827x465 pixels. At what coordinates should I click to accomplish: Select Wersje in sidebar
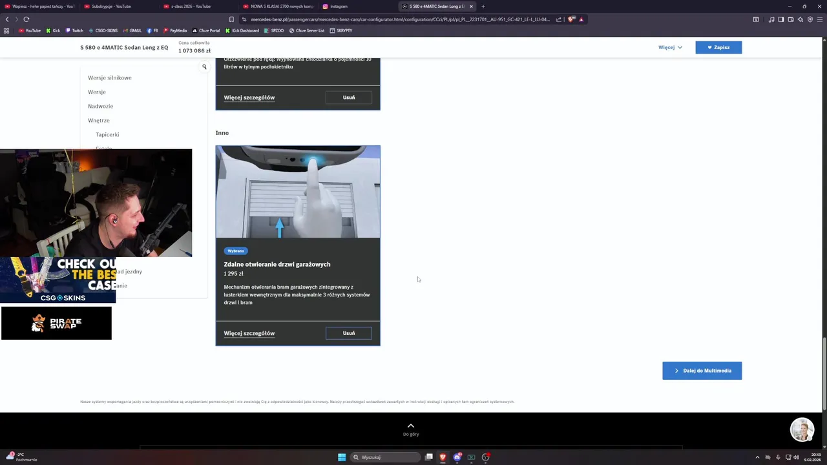click(97, 92)
